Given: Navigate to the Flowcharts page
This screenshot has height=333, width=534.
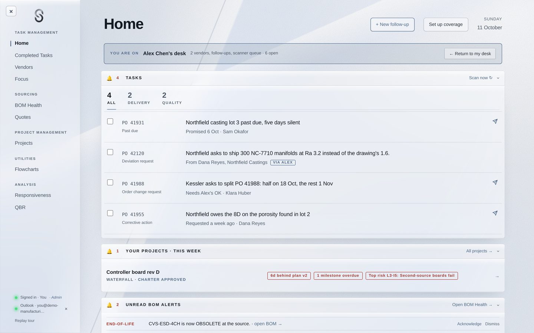Looking at the screenshot, I should click(x=27, y=169).
